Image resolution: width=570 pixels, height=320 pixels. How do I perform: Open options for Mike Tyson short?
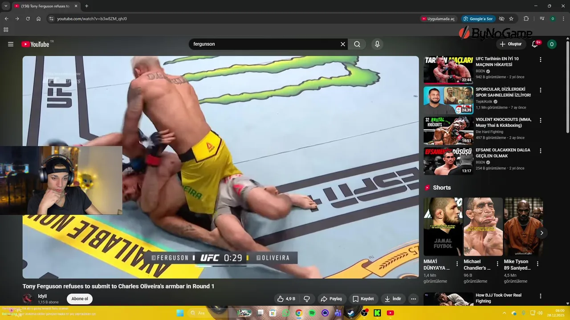[x=537, y=264]
